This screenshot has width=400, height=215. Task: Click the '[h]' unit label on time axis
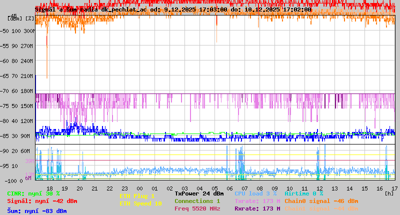point(389,193)
